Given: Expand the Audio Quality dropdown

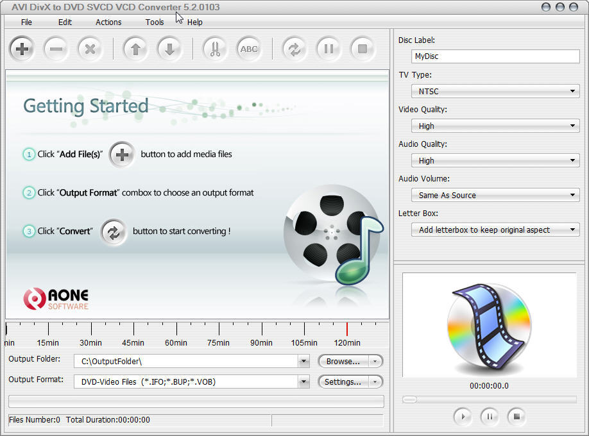Looking at the screenshot, I should click(x=495, y=160).
